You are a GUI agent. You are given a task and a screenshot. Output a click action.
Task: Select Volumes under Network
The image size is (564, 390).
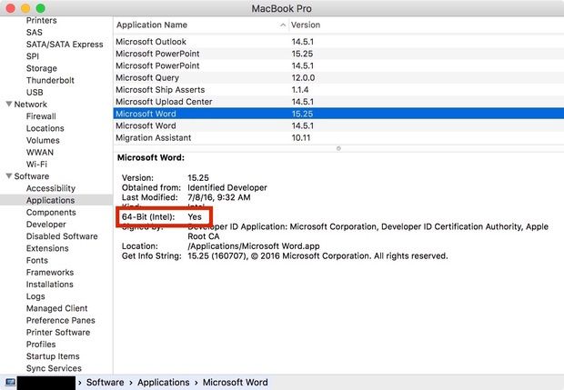43,140
